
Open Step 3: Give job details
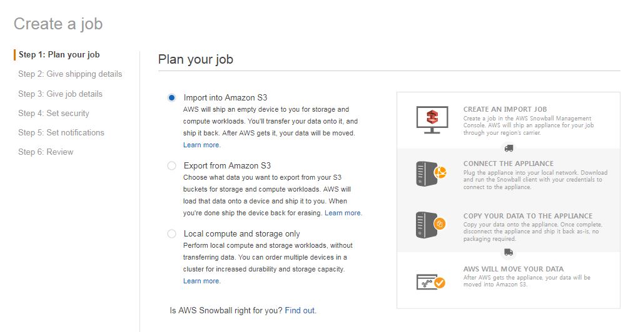click(60, 94)
